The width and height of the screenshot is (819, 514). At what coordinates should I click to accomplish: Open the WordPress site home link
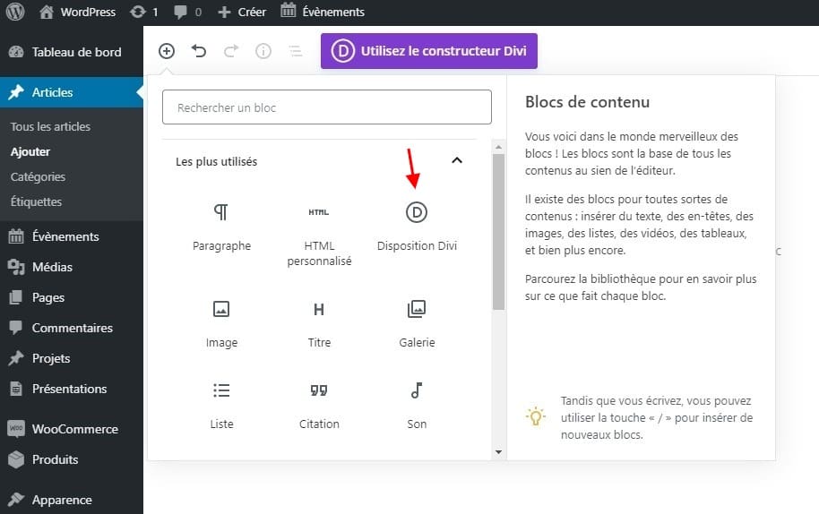pos(77,12)
